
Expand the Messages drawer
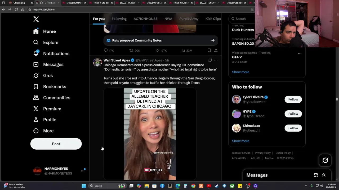(x=324, y=175)
